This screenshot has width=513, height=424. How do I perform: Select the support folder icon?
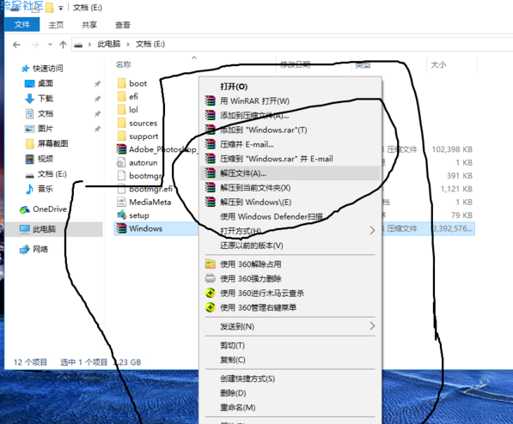(121, 136)
